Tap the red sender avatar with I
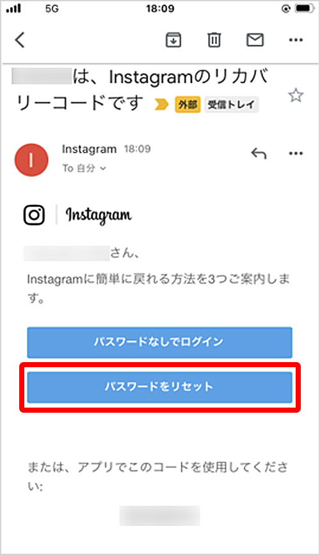Image resolution: width=320 pixels, height=555 pixels. coord(31,160)
